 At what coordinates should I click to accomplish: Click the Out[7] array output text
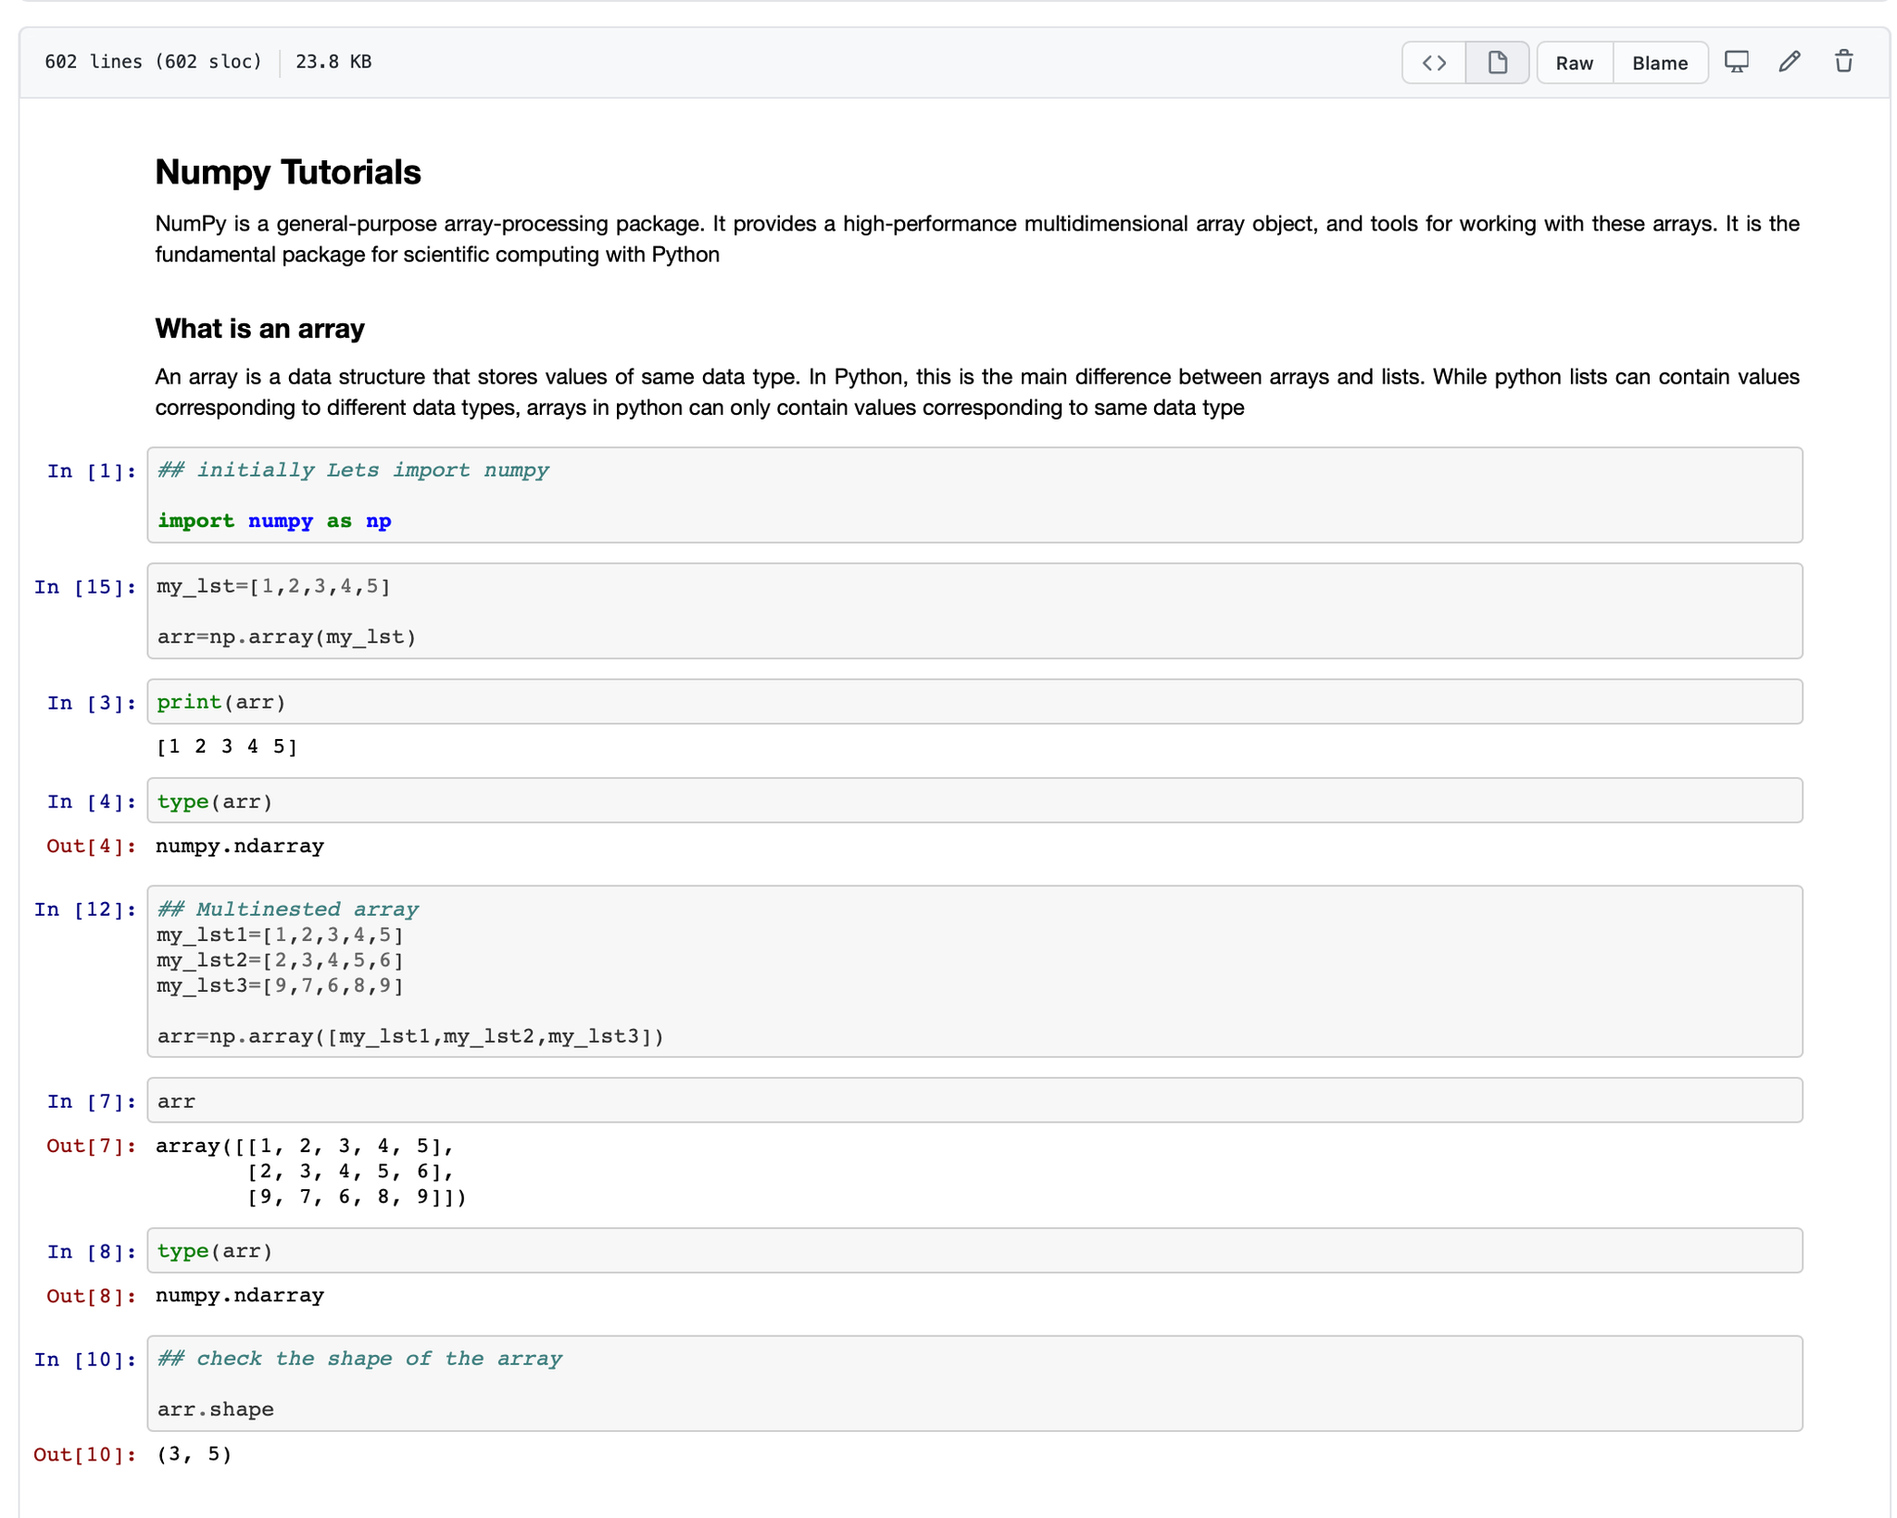point(310,1172)
